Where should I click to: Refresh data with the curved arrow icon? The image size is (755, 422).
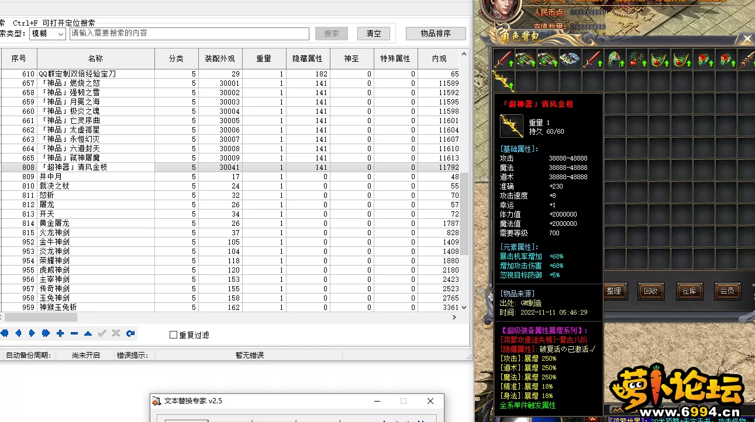(x=130, y=333)
